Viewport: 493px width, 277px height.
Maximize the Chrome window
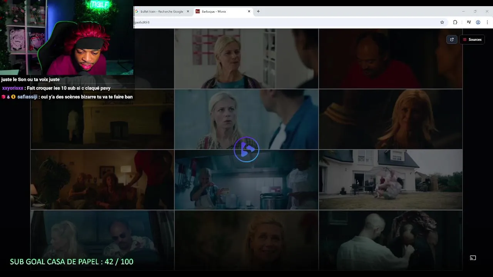click(x=475, y=12)
